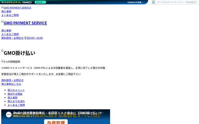Jump to 導入のメリット section
Screen dimensions: 199x124
[x=16, y=90]
